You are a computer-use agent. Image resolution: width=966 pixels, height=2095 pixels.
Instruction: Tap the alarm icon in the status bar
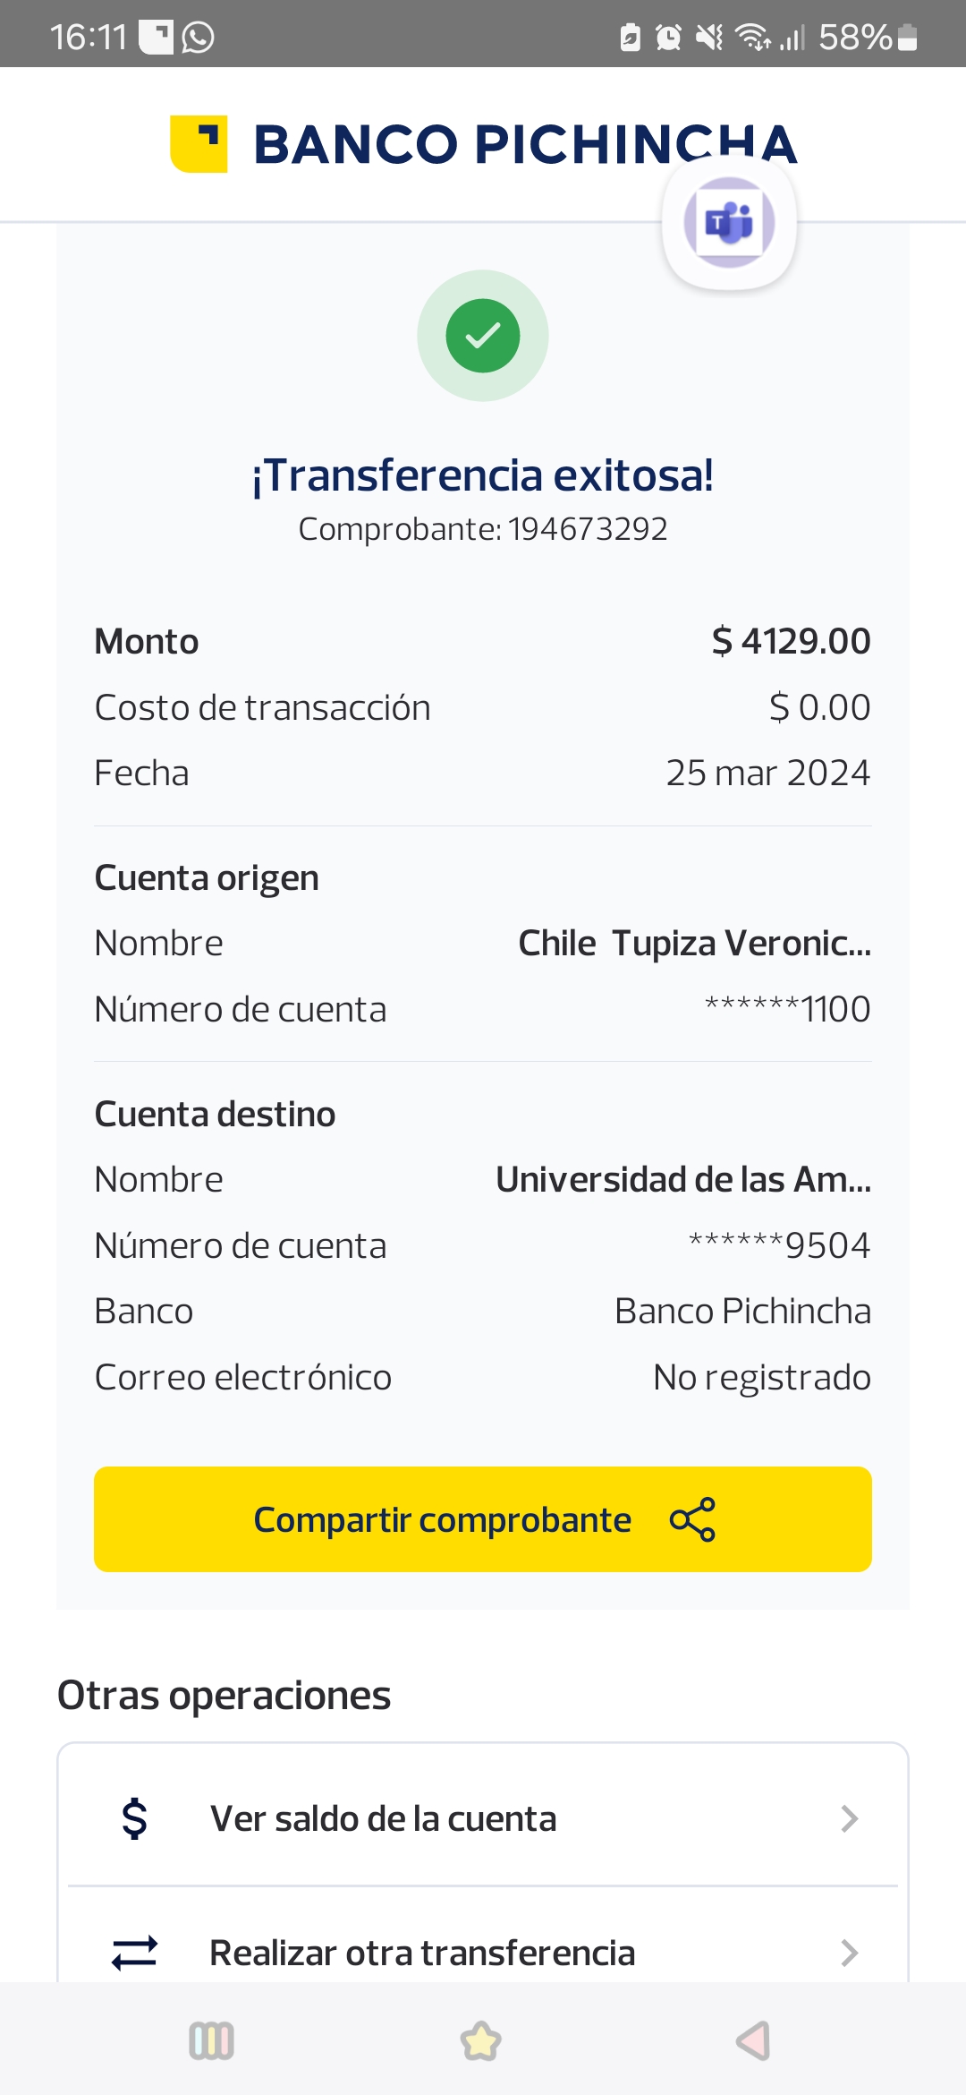point(668,38)
